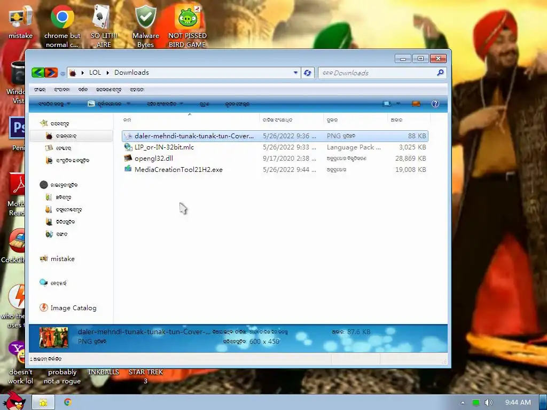Click New folder on the Explorer toolbar
The width and height of the screenshot is (547, 410).
[x=237, y=104]
